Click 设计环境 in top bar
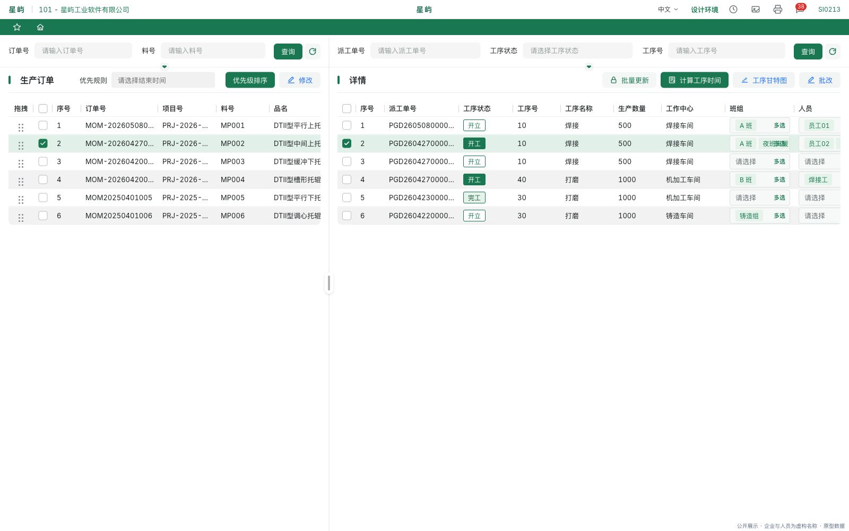The image size is (849, 531). pos(704,10)
